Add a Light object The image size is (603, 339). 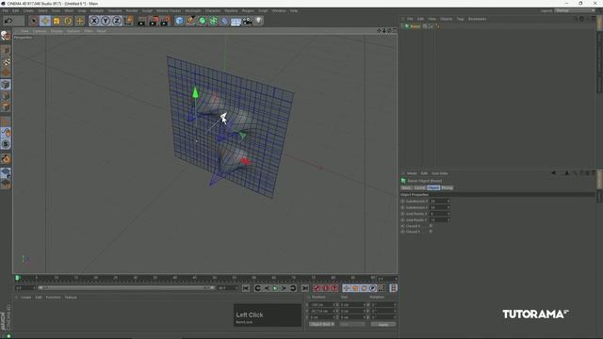(258, 21)
